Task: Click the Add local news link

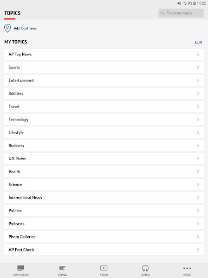Action: click(25, 28)
